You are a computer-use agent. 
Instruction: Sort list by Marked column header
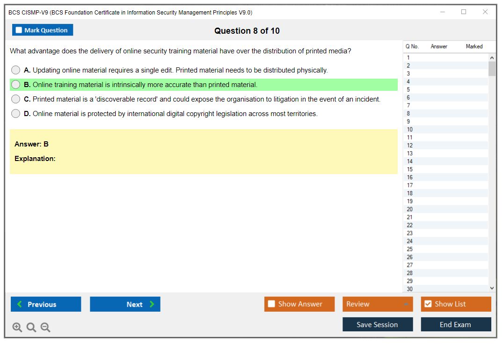point(474,46)
